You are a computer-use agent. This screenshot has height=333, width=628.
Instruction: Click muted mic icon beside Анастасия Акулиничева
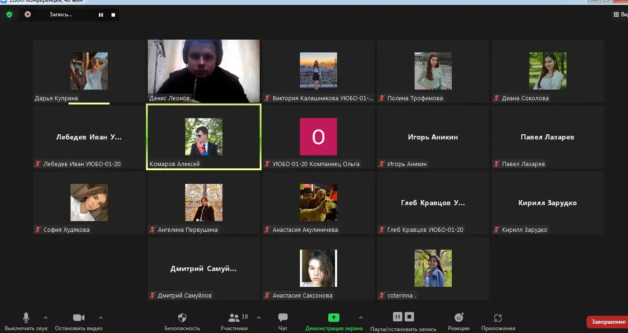tap(268, 230)
